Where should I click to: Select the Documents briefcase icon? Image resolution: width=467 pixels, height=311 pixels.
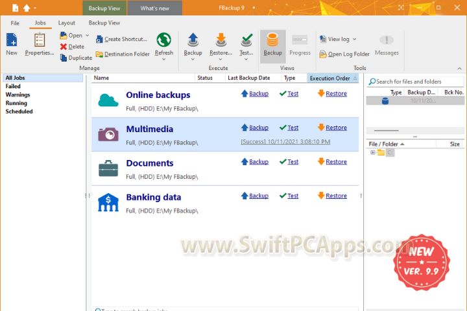(x=108, y=168)
